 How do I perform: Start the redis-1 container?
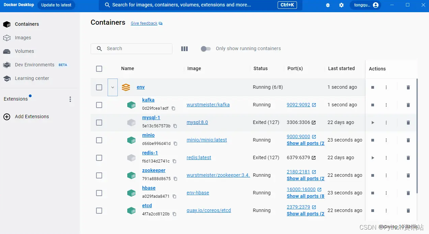click(373, 158)
